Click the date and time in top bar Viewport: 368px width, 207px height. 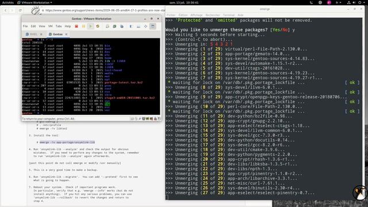[x=184, y=2]
